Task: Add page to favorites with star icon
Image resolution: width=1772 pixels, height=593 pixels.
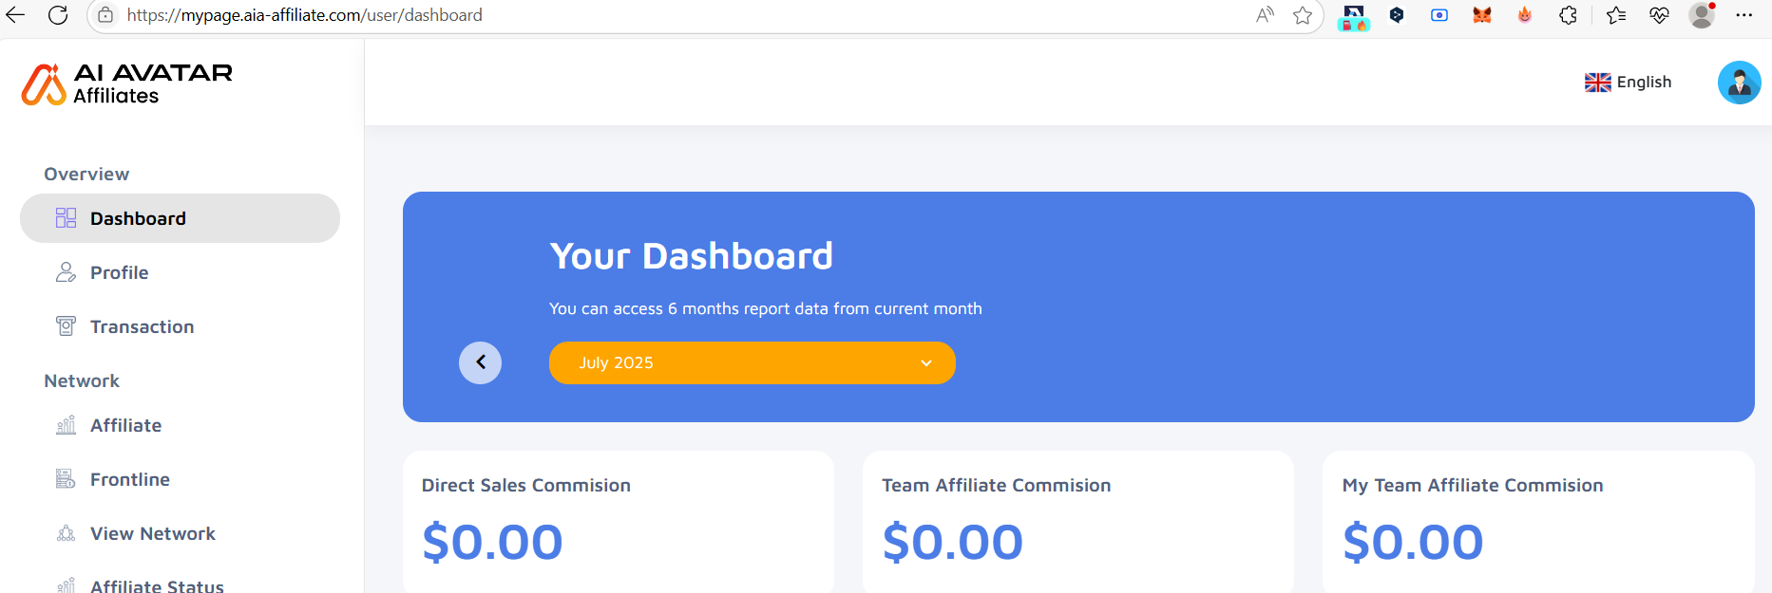Action: 1303,15
